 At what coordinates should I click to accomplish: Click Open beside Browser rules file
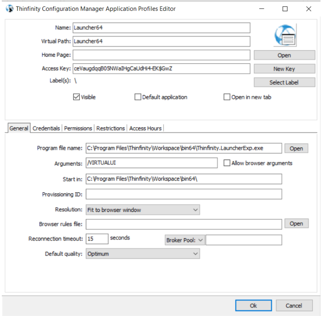[x=296, y=223]
